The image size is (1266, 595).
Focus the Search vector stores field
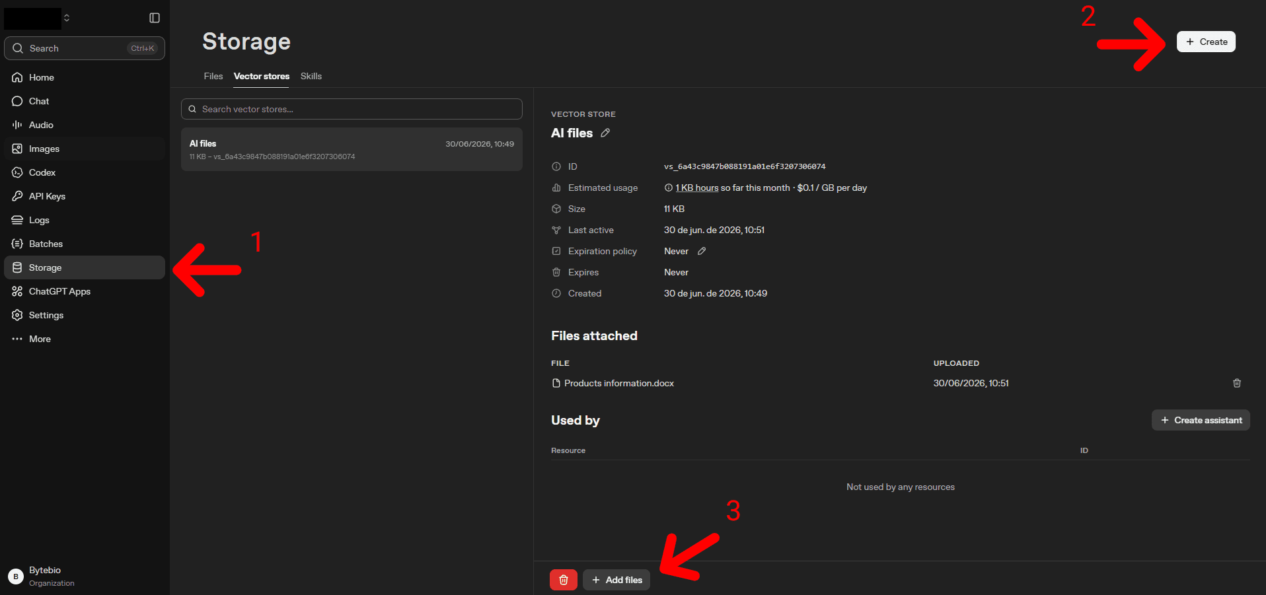coord(352,109)
